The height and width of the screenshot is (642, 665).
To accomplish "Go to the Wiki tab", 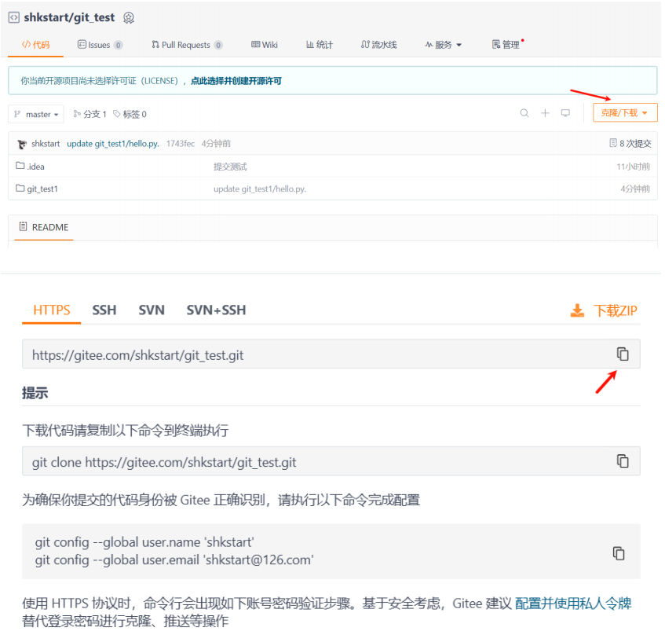I will (x=265, y=45).
